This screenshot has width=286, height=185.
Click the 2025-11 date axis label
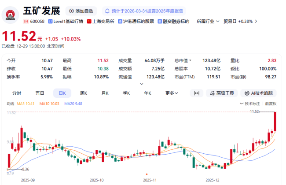[150, 180]
